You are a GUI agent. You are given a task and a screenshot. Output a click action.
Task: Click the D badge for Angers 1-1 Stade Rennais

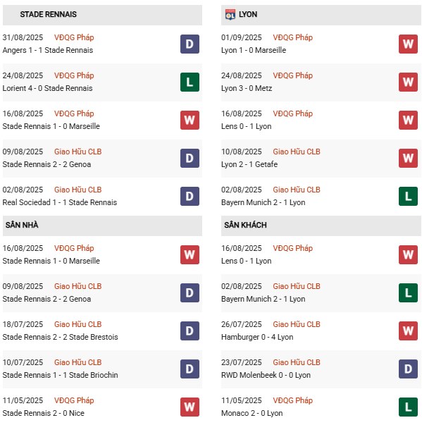190,44
